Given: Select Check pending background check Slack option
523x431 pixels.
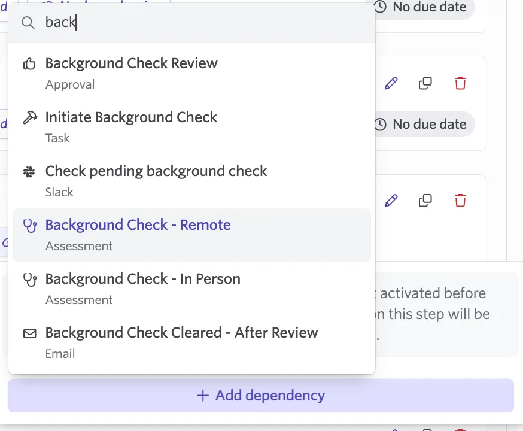Looking at the screenshot, I should pyautogui.click(x=192, y=181).
